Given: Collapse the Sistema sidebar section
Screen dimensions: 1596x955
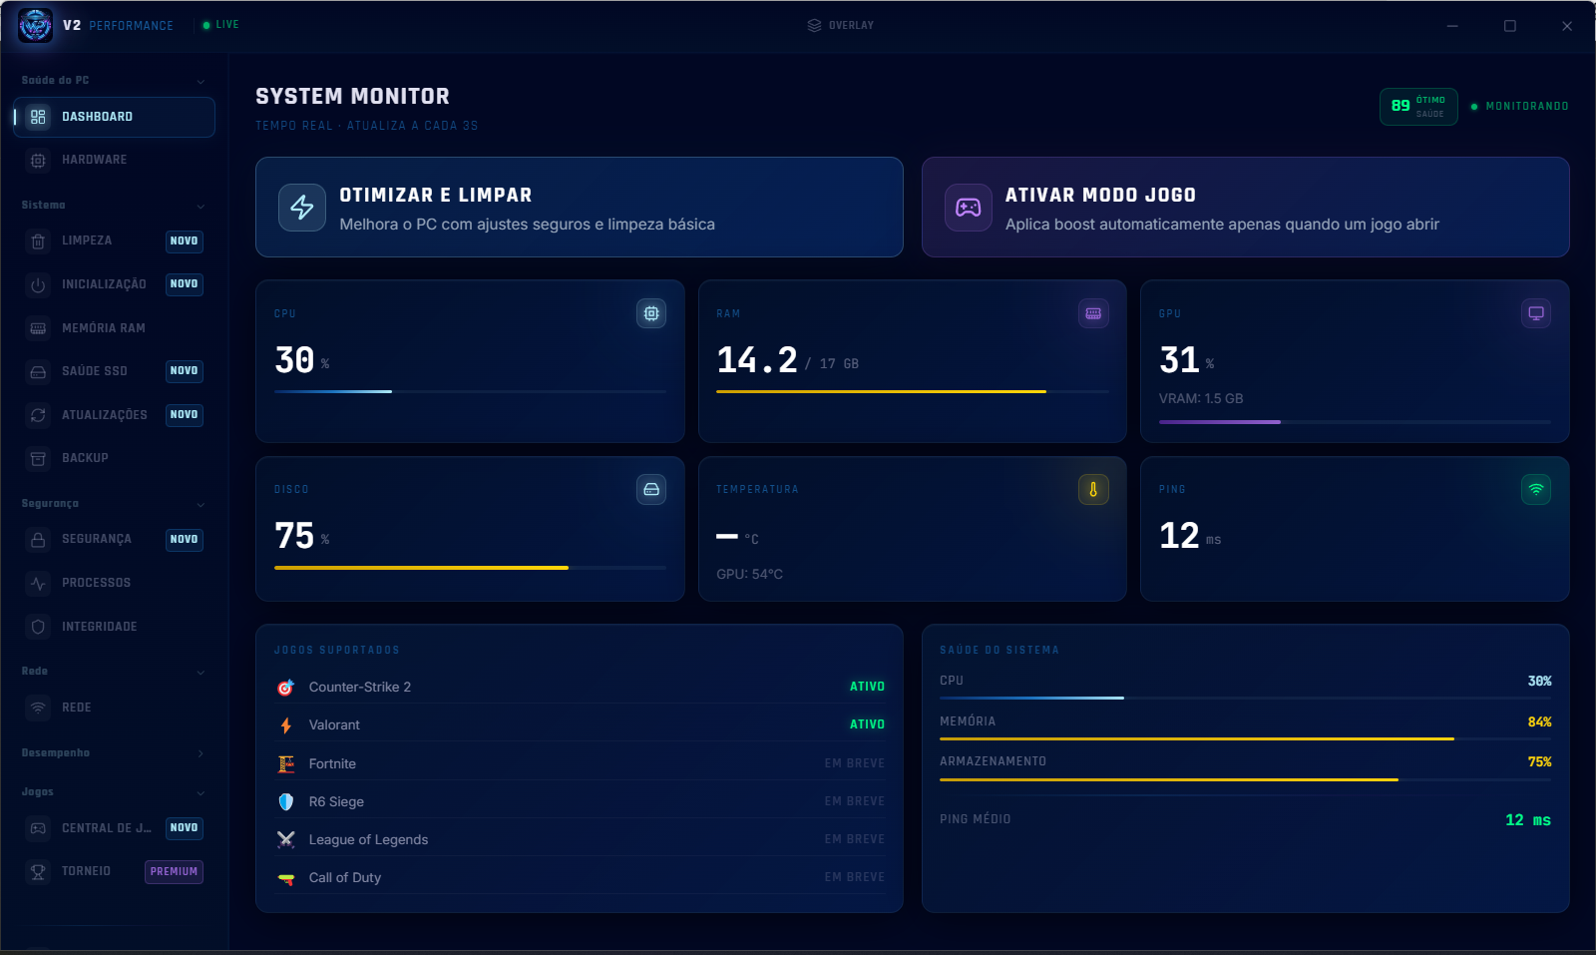Looking at the screenshot, I should 200,206.
